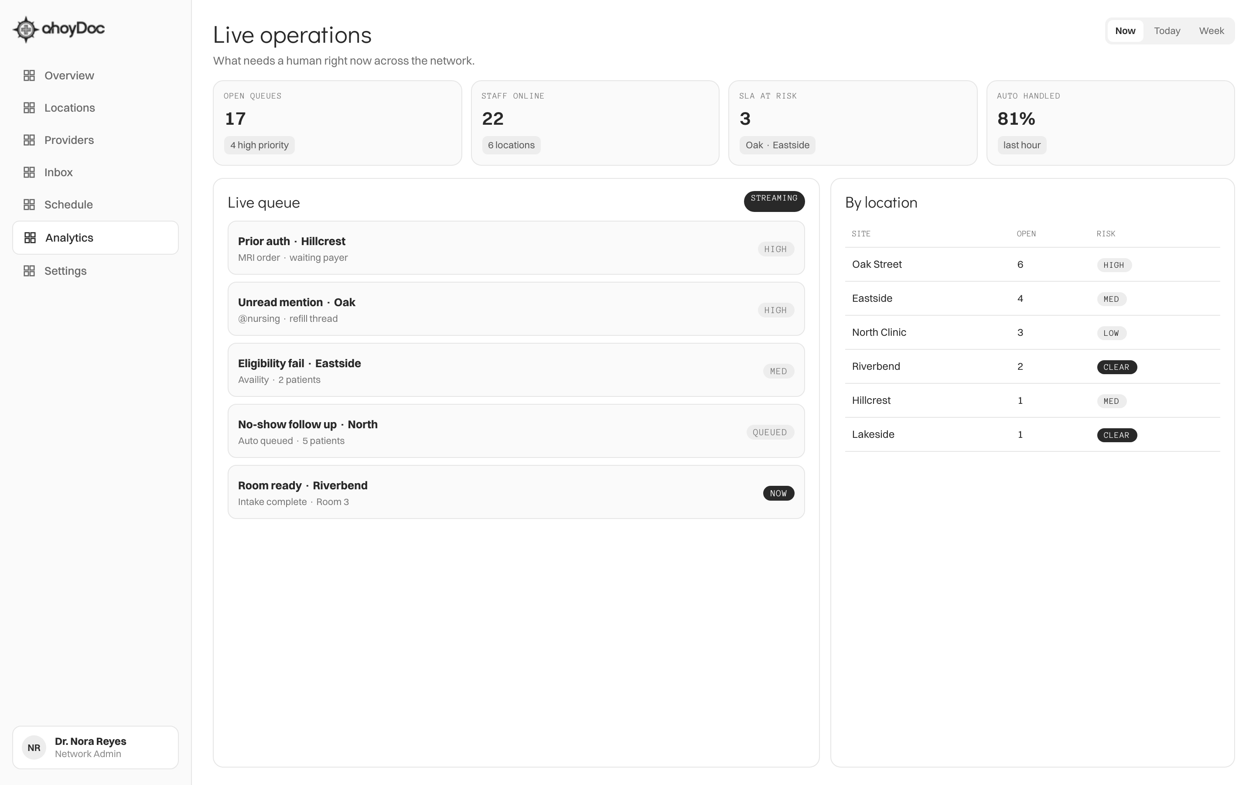This screenshot has height=785, width=1256.
Task: Click the By location heading
Action: [881, 203]
